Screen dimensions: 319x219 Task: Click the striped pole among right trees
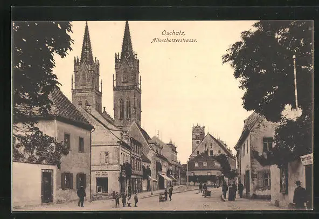[x=295, y=81]
